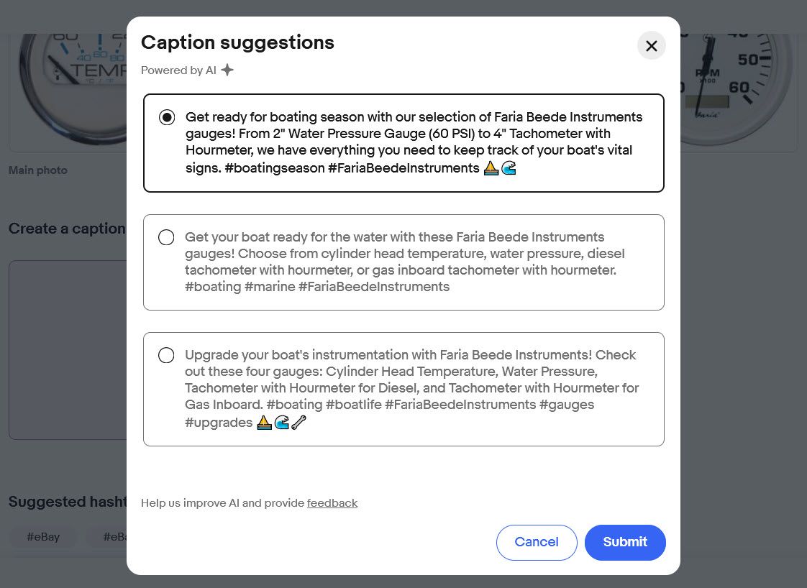The height and width of the screenshot is (588, 807).
Task: Select the first caption radio button
Action: click(167, 117)
